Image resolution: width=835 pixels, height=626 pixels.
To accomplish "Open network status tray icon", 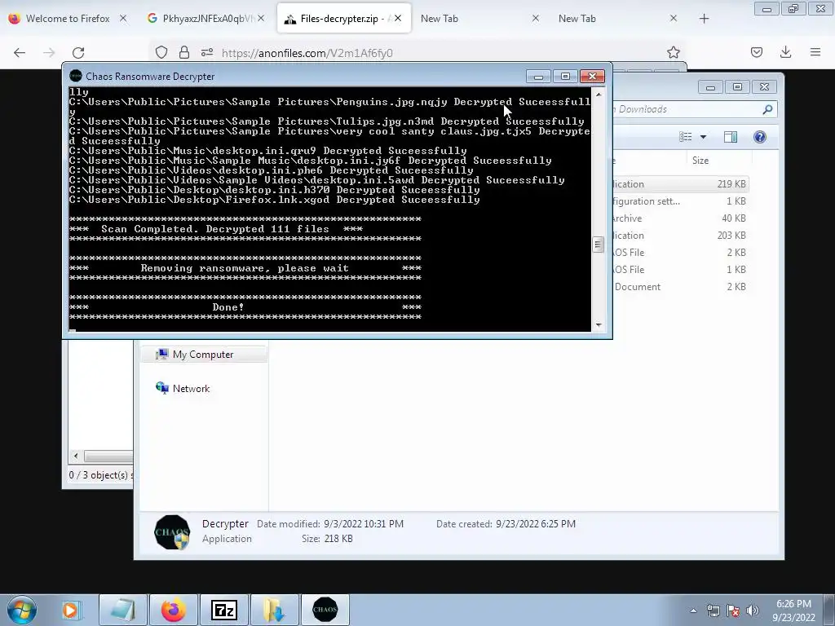I will tap(713, 611).
